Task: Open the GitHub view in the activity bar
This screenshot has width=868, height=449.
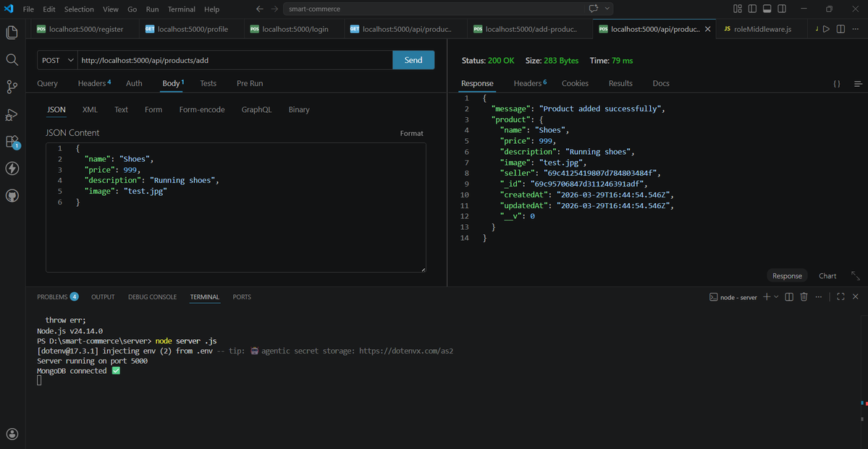Action: pyautogui.click(x=12, y=196)
